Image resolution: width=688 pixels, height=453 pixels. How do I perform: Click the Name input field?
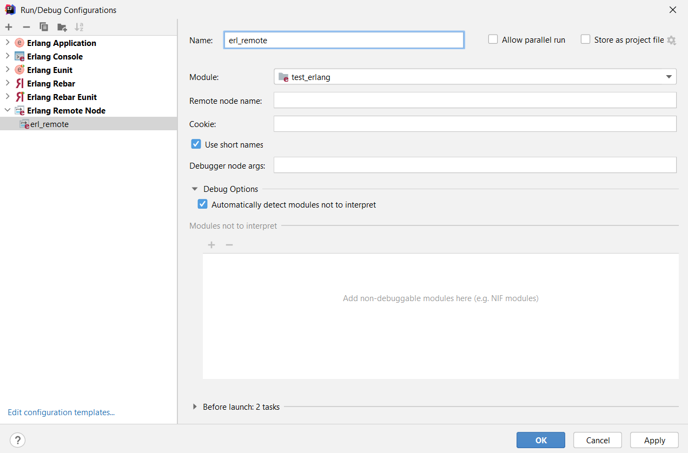coord(344,40)
